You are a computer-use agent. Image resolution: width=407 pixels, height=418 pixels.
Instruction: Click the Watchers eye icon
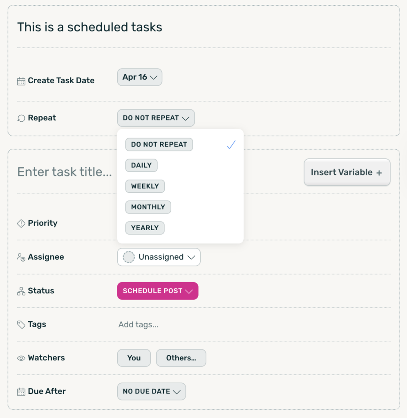click(x=21, y=358)
